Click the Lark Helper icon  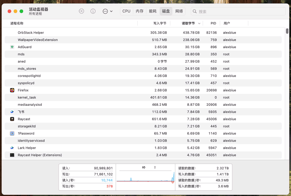[x=12, y=148]
